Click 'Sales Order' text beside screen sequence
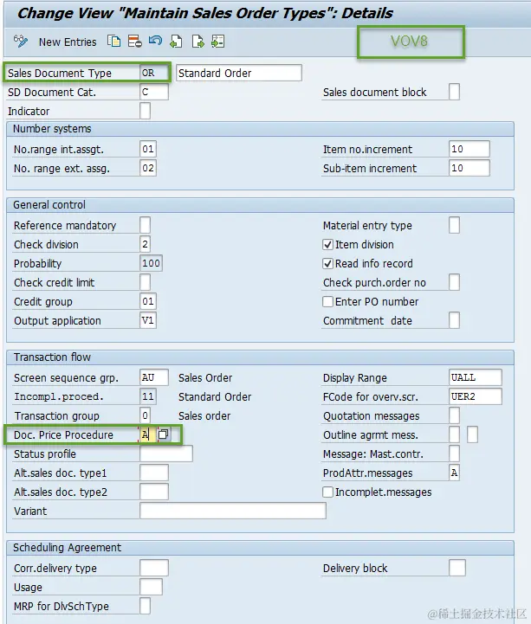 [205, 378]
